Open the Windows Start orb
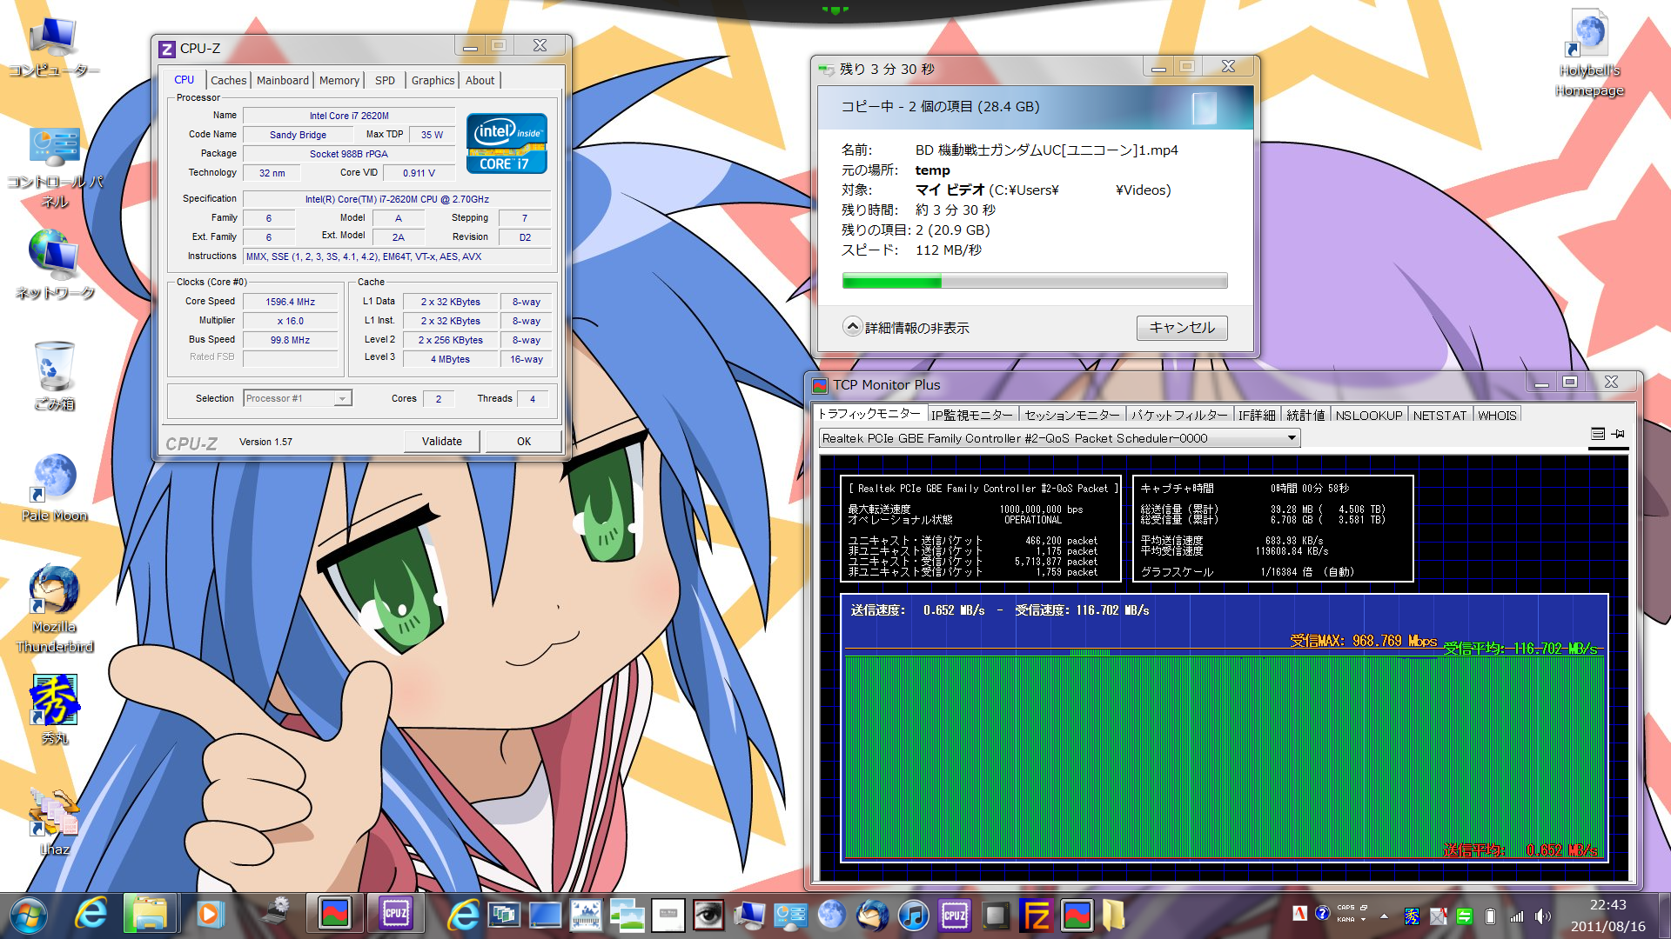Viewport: 1671px width, 939px height. (28, 915)
